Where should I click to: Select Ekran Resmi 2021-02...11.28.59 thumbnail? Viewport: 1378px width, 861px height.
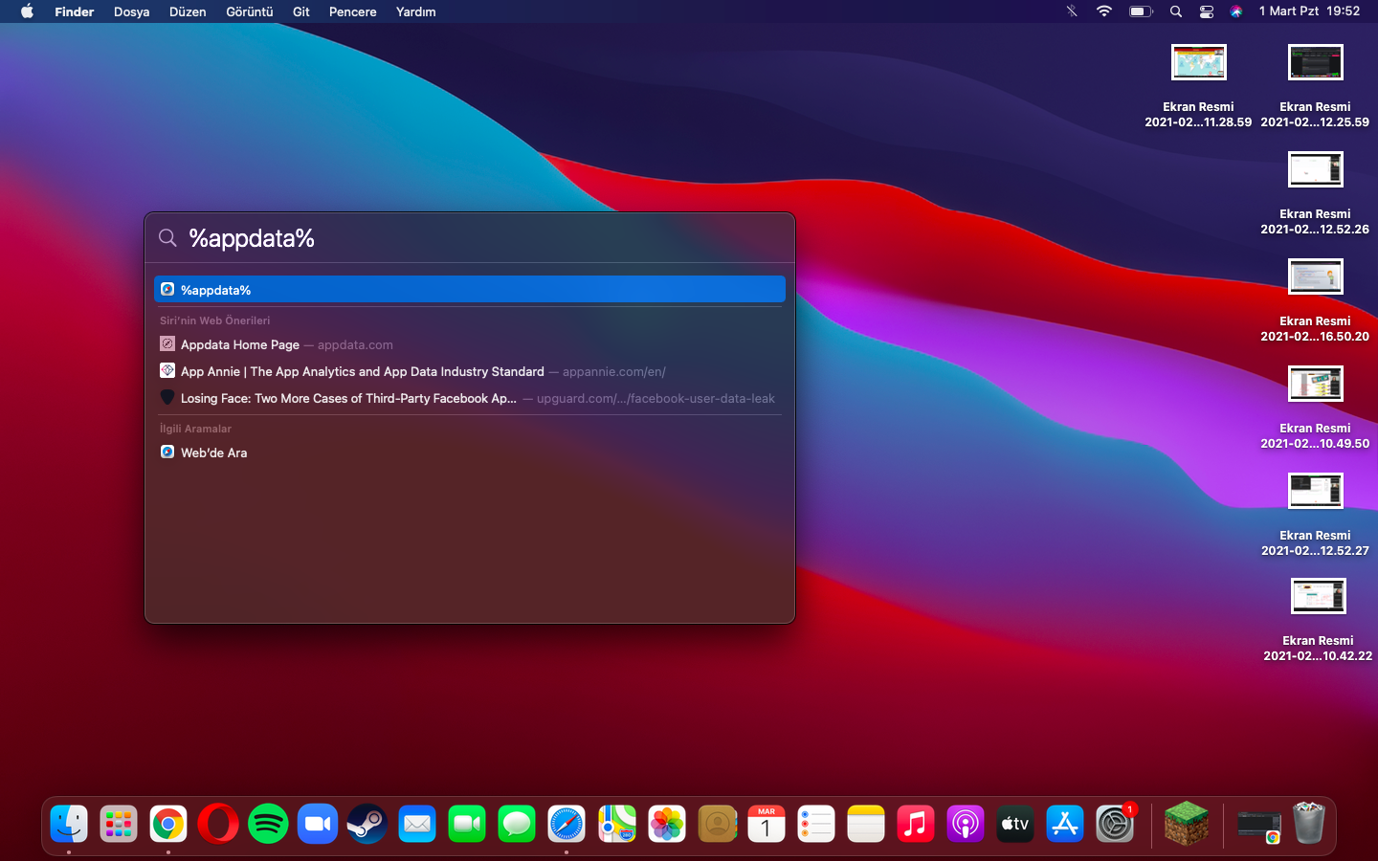(1198, 63)
